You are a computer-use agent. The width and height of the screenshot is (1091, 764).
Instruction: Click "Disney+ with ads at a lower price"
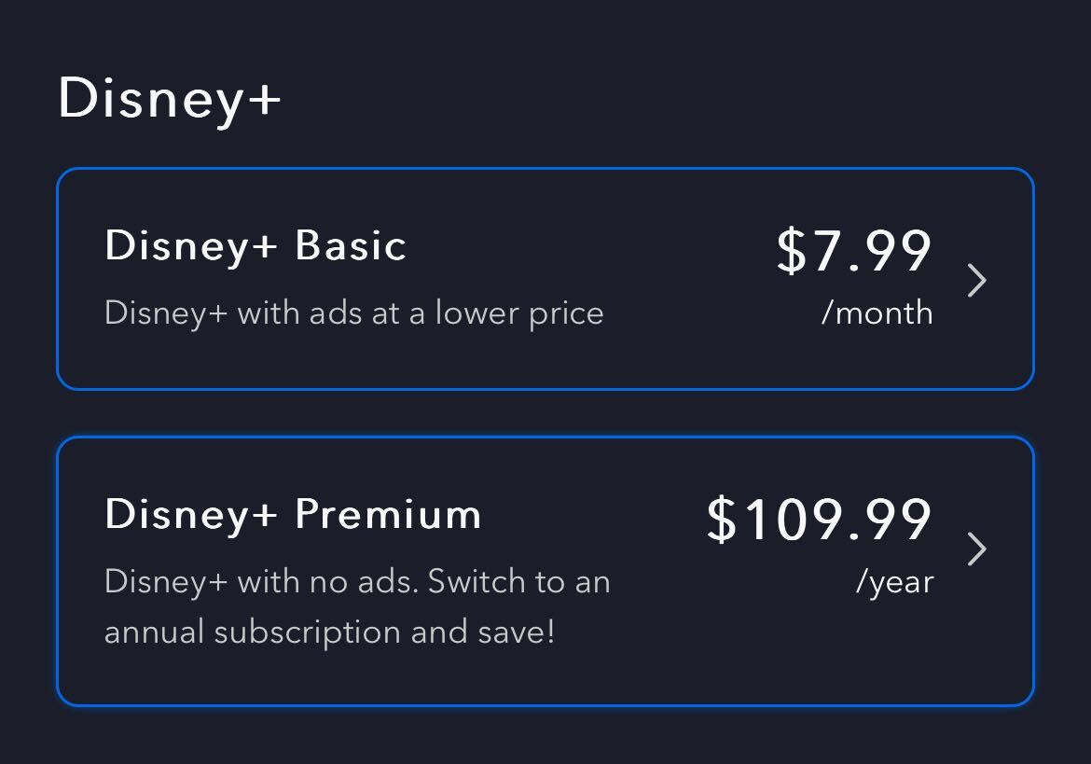coord(353,313)
